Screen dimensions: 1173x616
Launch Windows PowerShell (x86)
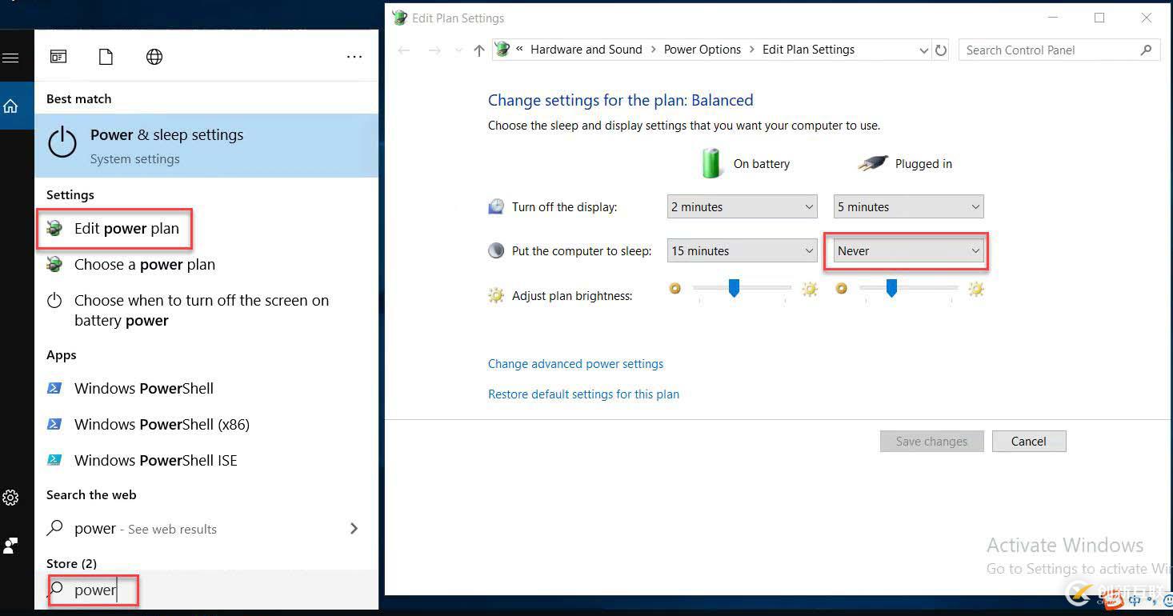(206, 425)
